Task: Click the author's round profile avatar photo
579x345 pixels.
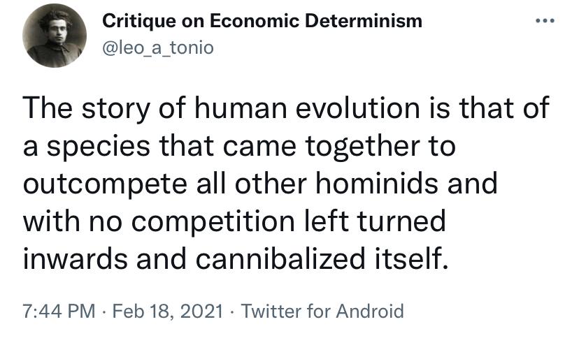Action: pyautogui.click(x=55, y=36)
